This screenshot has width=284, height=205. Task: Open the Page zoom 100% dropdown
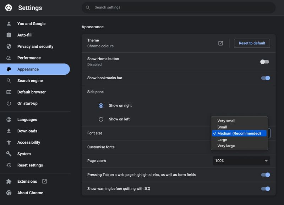241,161
